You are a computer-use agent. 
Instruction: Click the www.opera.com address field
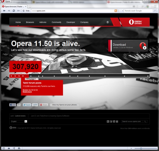click(x=73, y=11)
